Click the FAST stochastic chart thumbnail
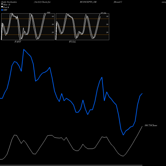 click(x=28, y=27)
